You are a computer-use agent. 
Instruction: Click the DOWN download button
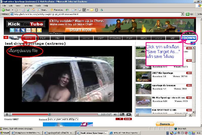[x=189, y=38]
